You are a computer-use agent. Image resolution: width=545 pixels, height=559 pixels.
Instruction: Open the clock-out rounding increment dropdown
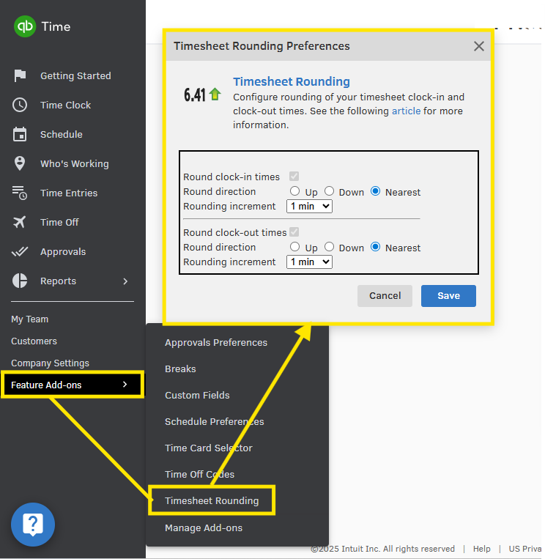click(309, 262)
